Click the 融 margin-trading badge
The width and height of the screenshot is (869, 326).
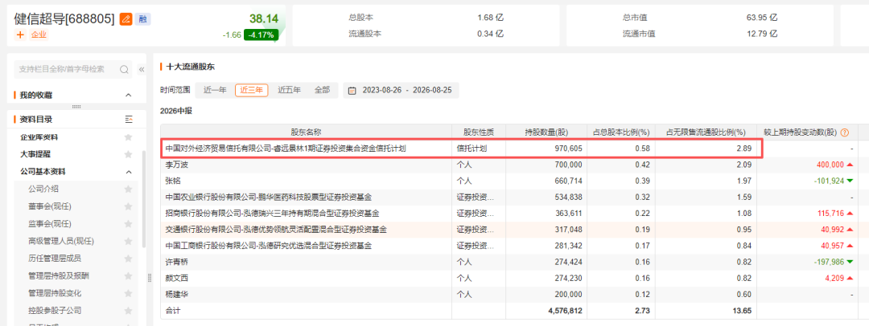pos(143,18)
